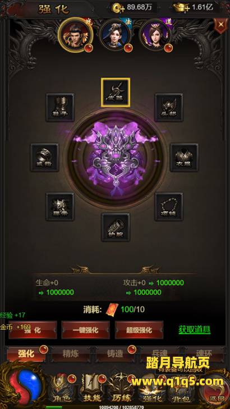Select the ring (戒指) equipment slot
230x409 pixels.
[44, 157]
